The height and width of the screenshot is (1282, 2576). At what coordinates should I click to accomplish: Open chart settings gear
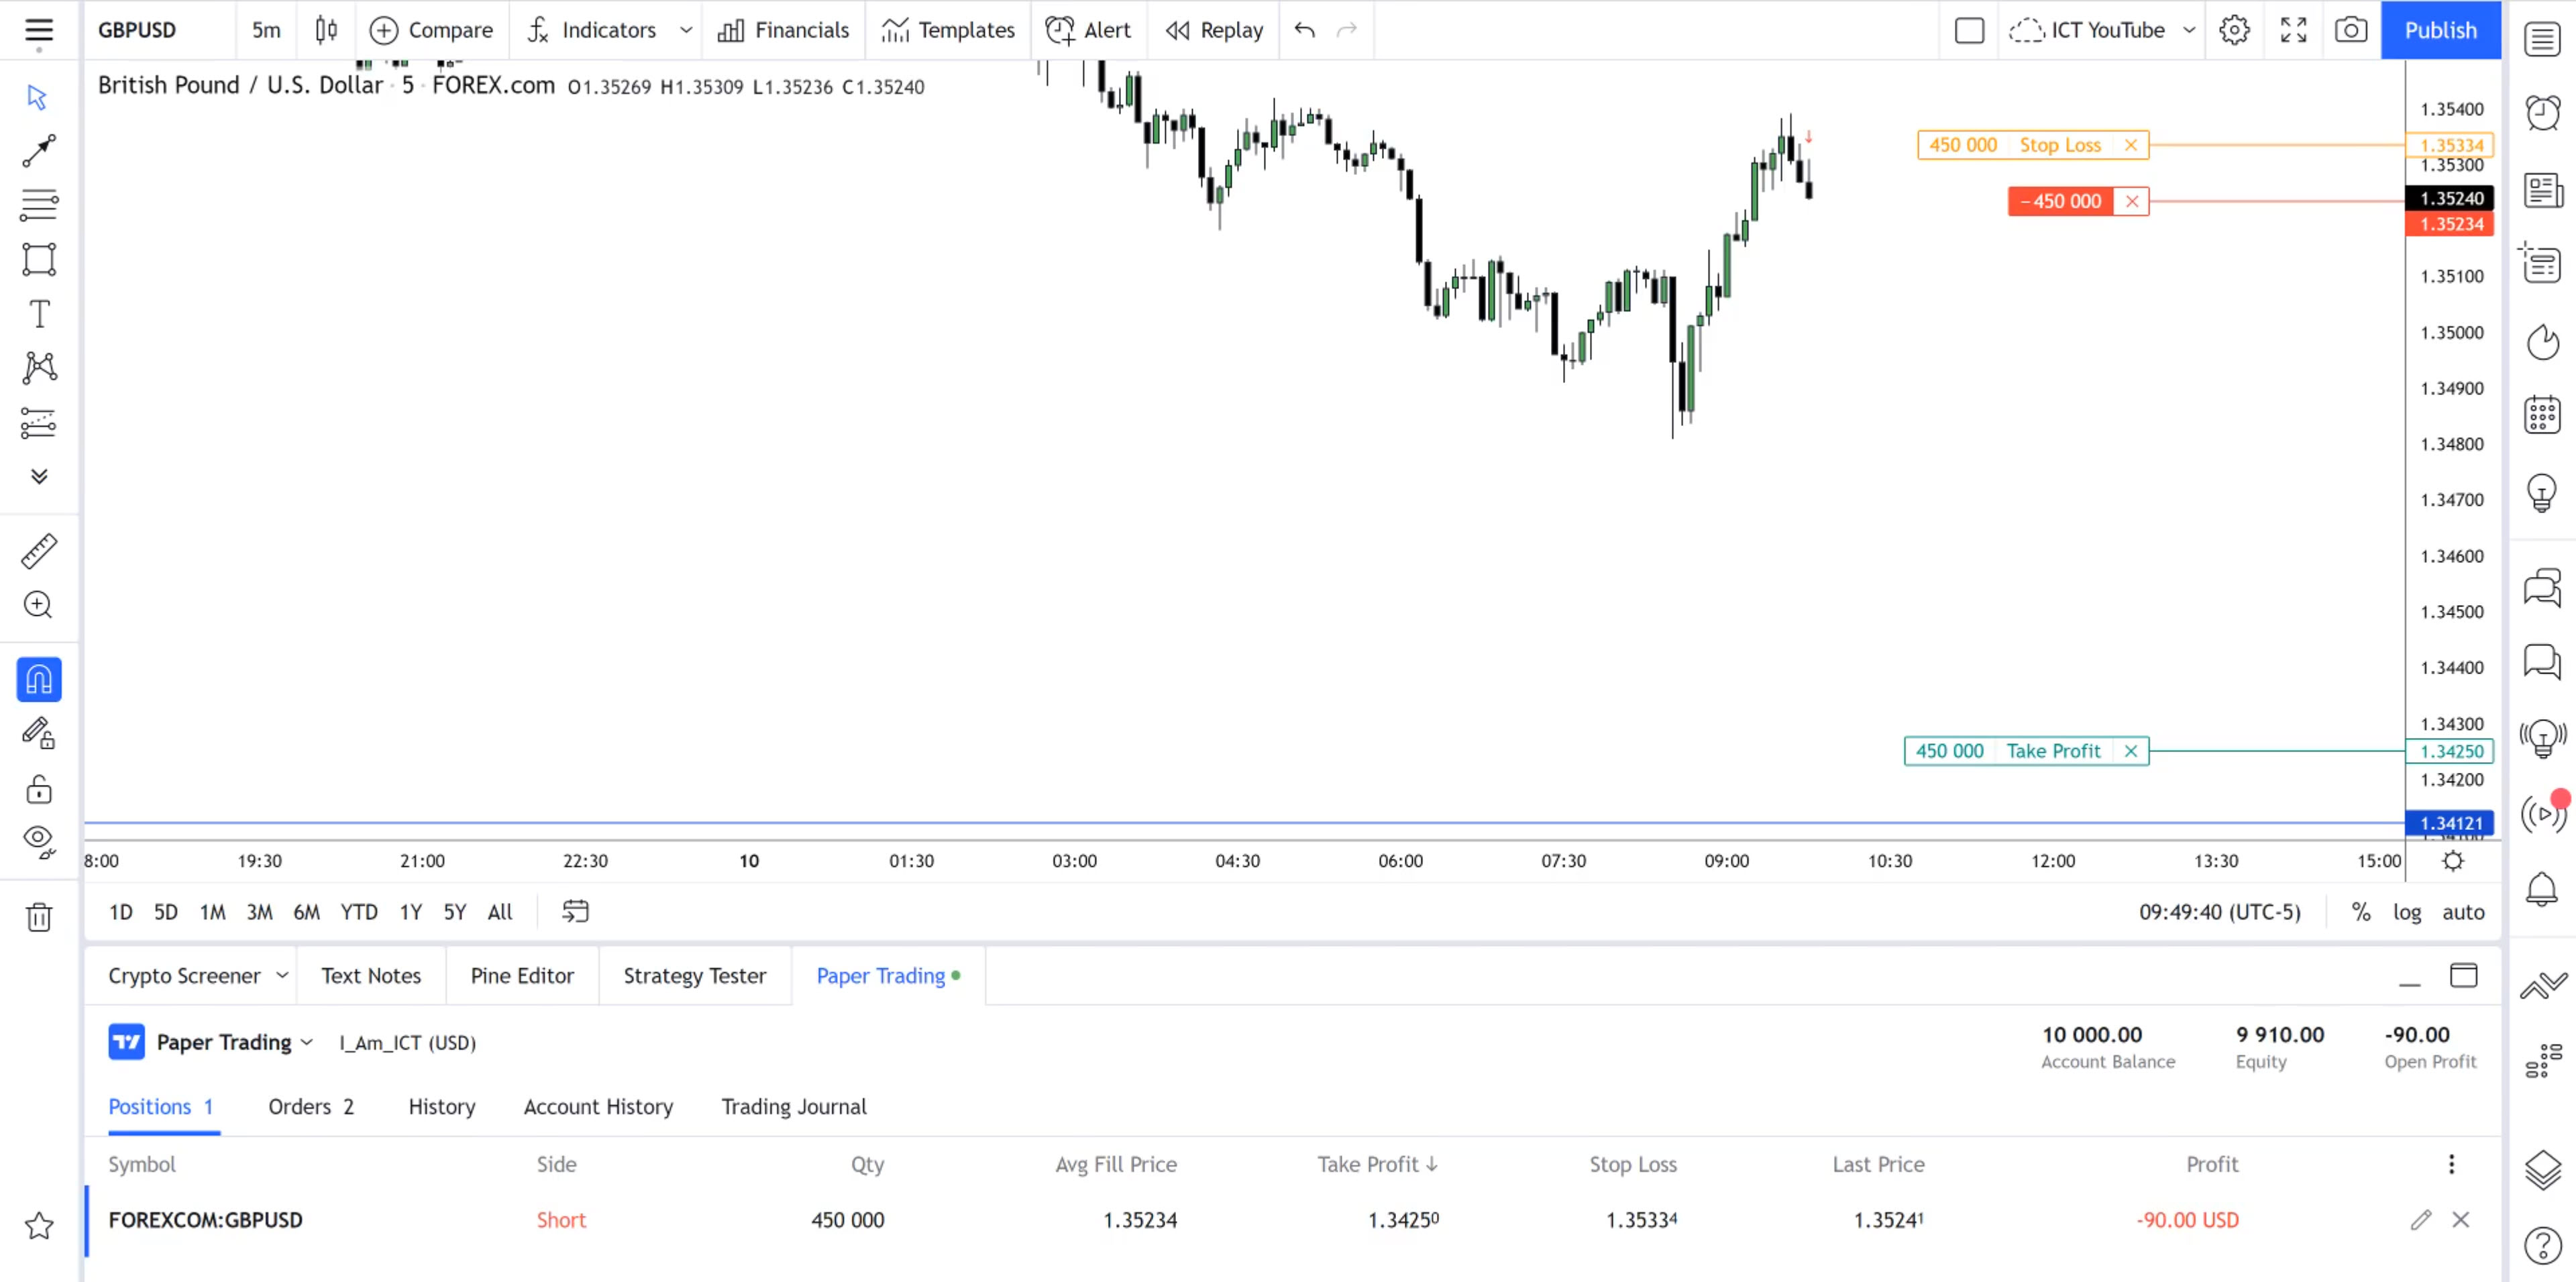pos(2234,30)
